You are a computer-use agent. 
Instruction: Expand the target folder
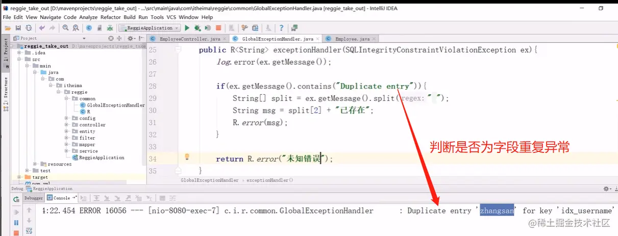(x=19, y=177)
